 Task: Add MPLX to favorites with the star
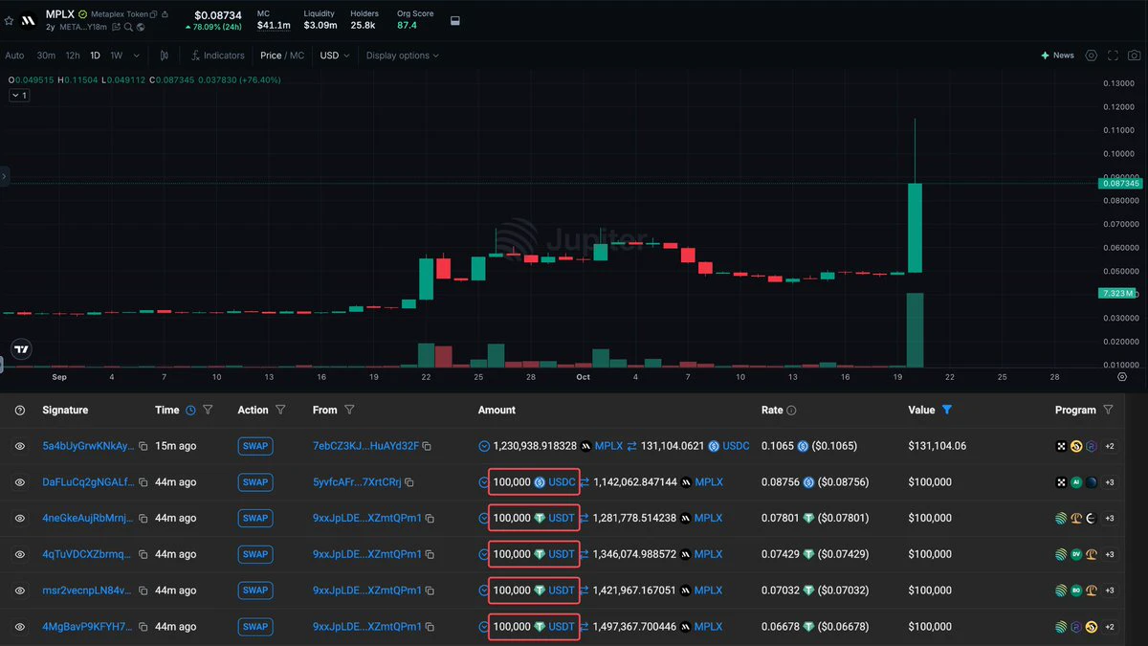point(9,19)
